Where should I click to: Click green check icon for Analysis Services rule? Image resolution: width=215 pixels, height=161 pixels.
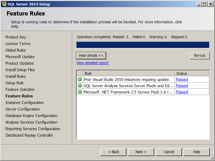[80, 85]
